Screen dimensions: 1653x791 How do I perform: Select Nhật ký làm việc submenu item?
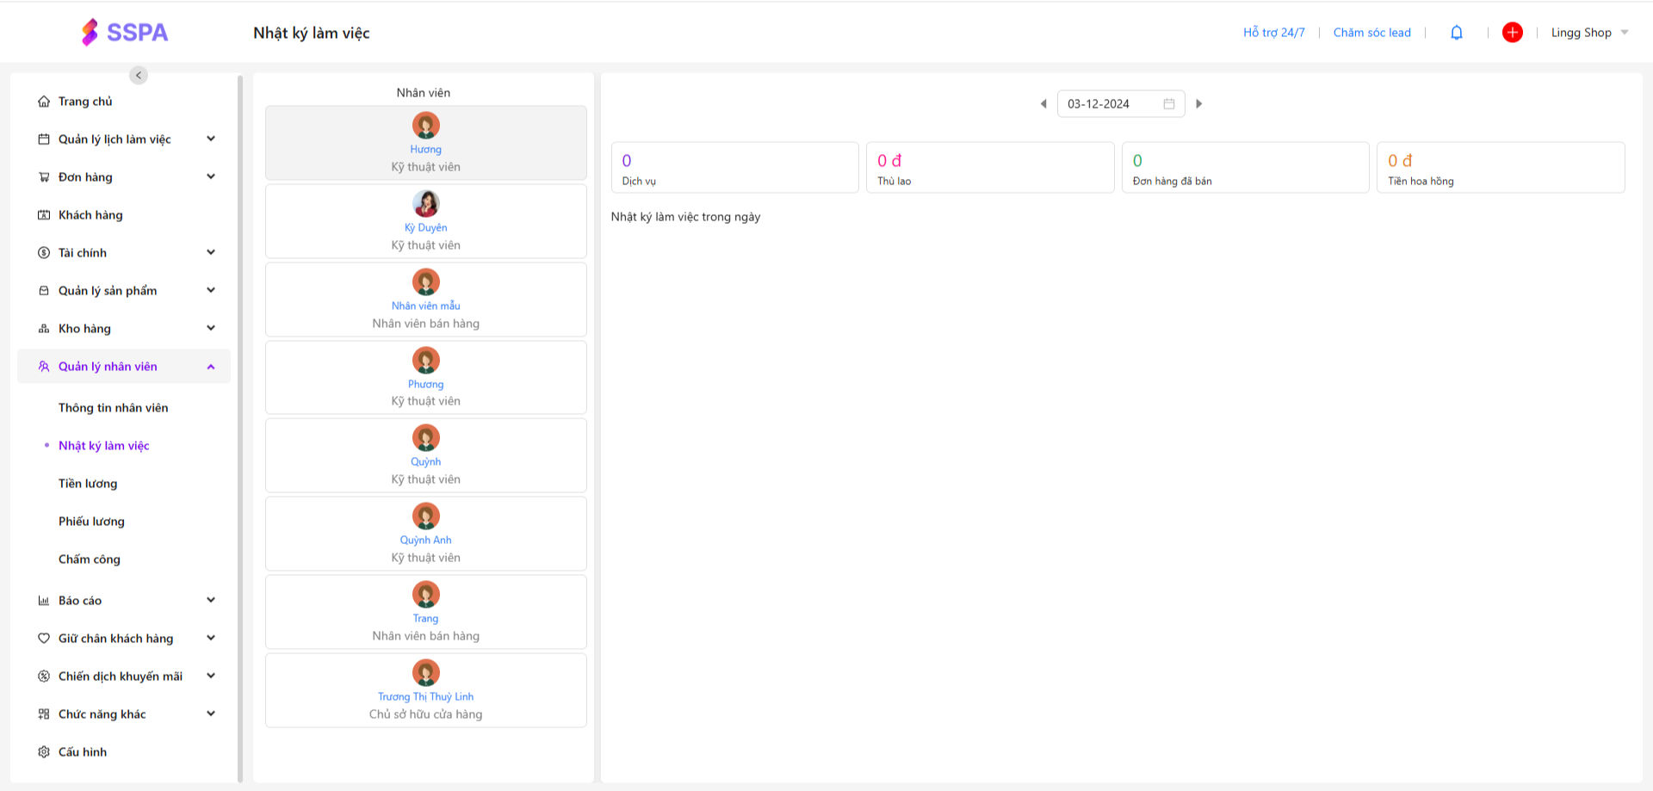pos(104,446)
